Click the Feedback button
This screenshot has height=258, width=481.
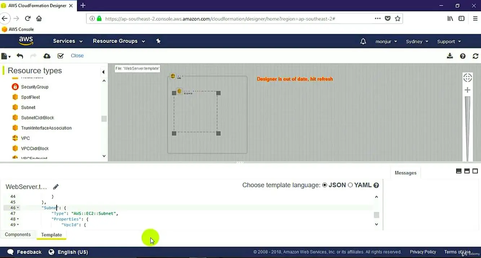coord(25,252)
